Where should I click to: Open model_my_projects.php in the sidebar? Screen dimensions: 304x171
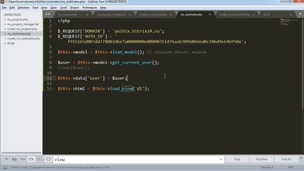pos(22,29)
